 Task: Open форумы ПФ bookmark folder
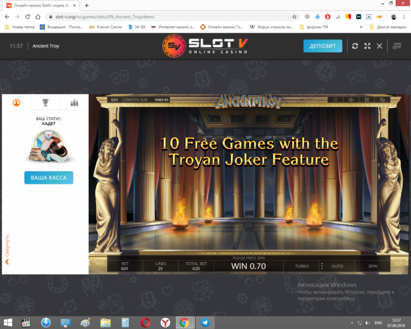pos(314,27)
